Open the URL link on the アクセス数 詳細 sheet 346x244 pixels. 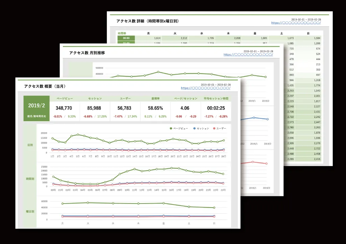click(296, 23)
